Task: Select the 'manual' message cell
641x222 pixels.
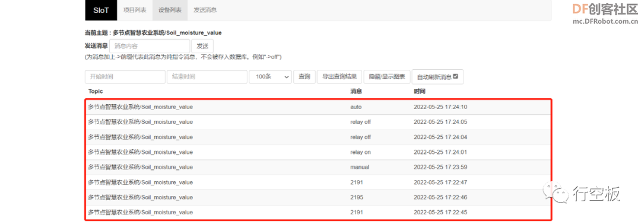Action: (x=360, y=167)
